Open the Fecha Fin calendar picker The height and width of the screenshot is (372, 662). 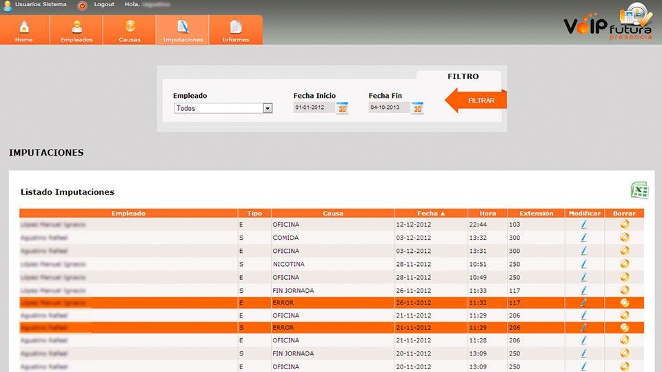coord(417,108)
